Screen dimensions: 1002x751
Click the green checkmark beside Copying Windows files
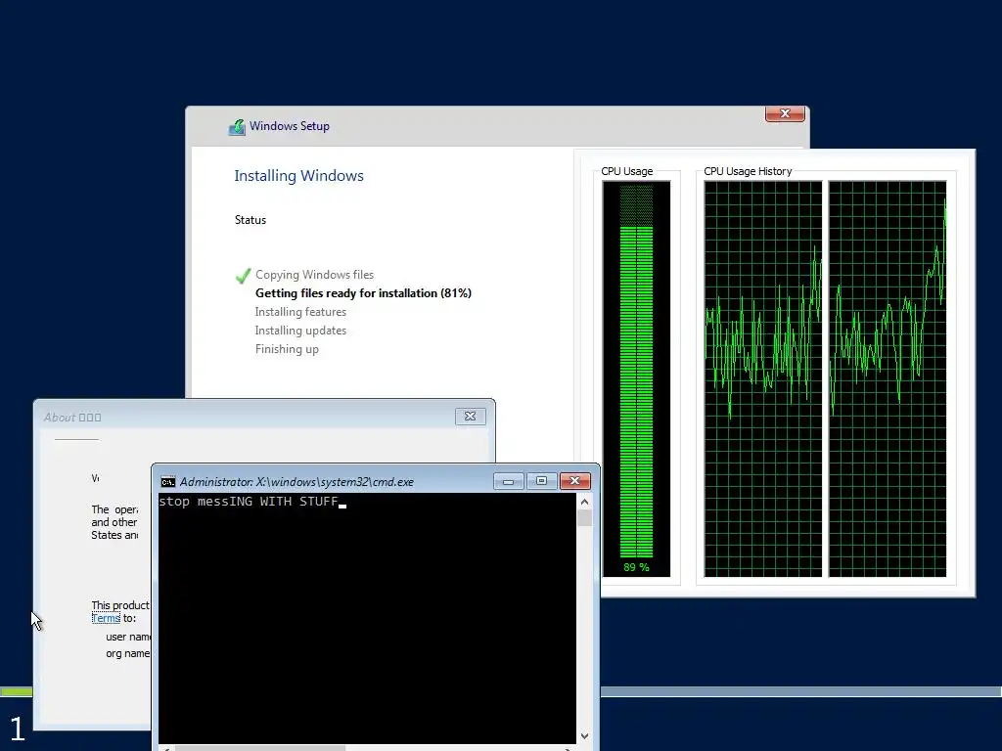pos(243,275)
